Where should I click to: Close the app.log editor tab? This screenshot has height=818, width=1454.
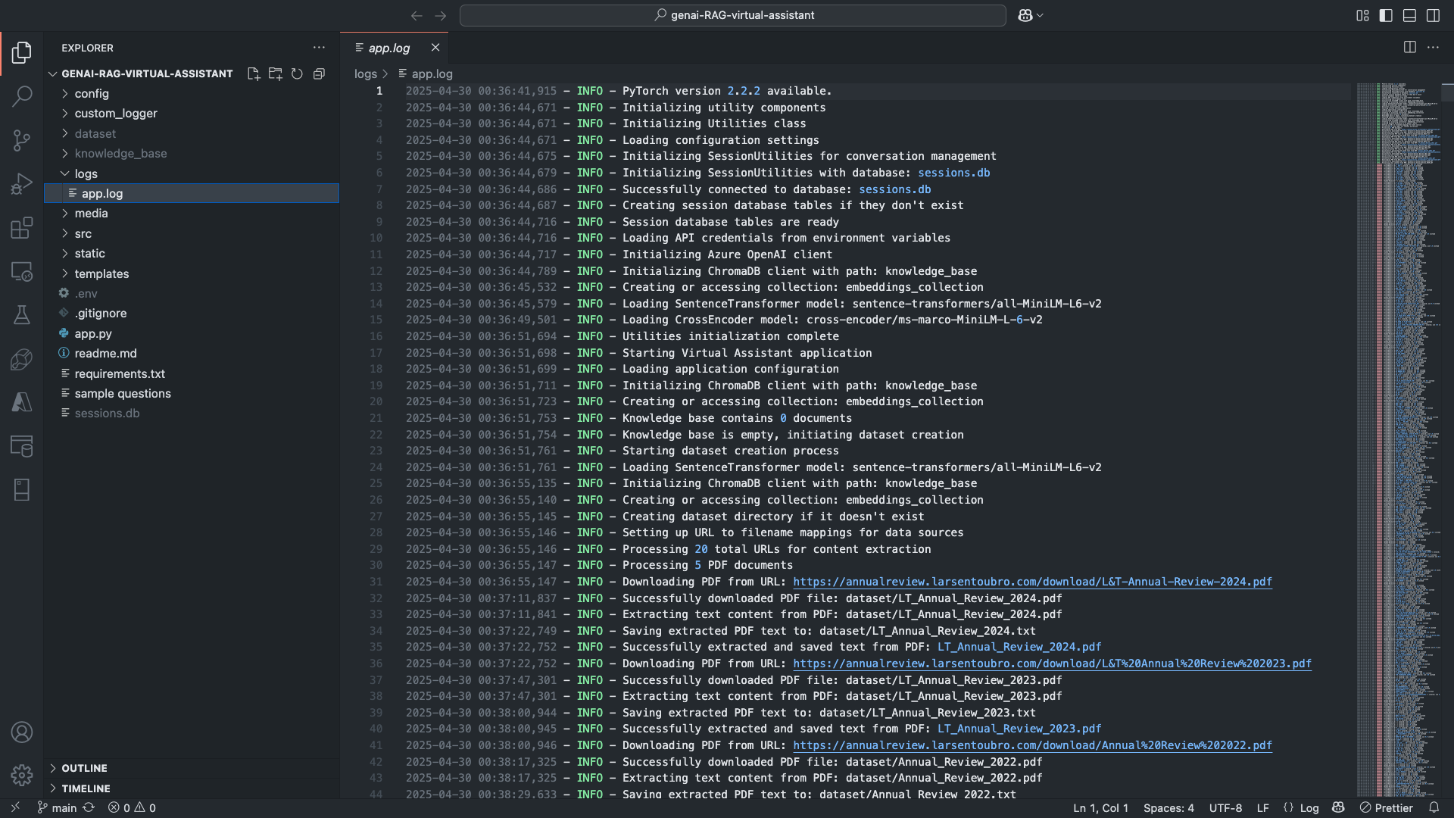[435, 48]
